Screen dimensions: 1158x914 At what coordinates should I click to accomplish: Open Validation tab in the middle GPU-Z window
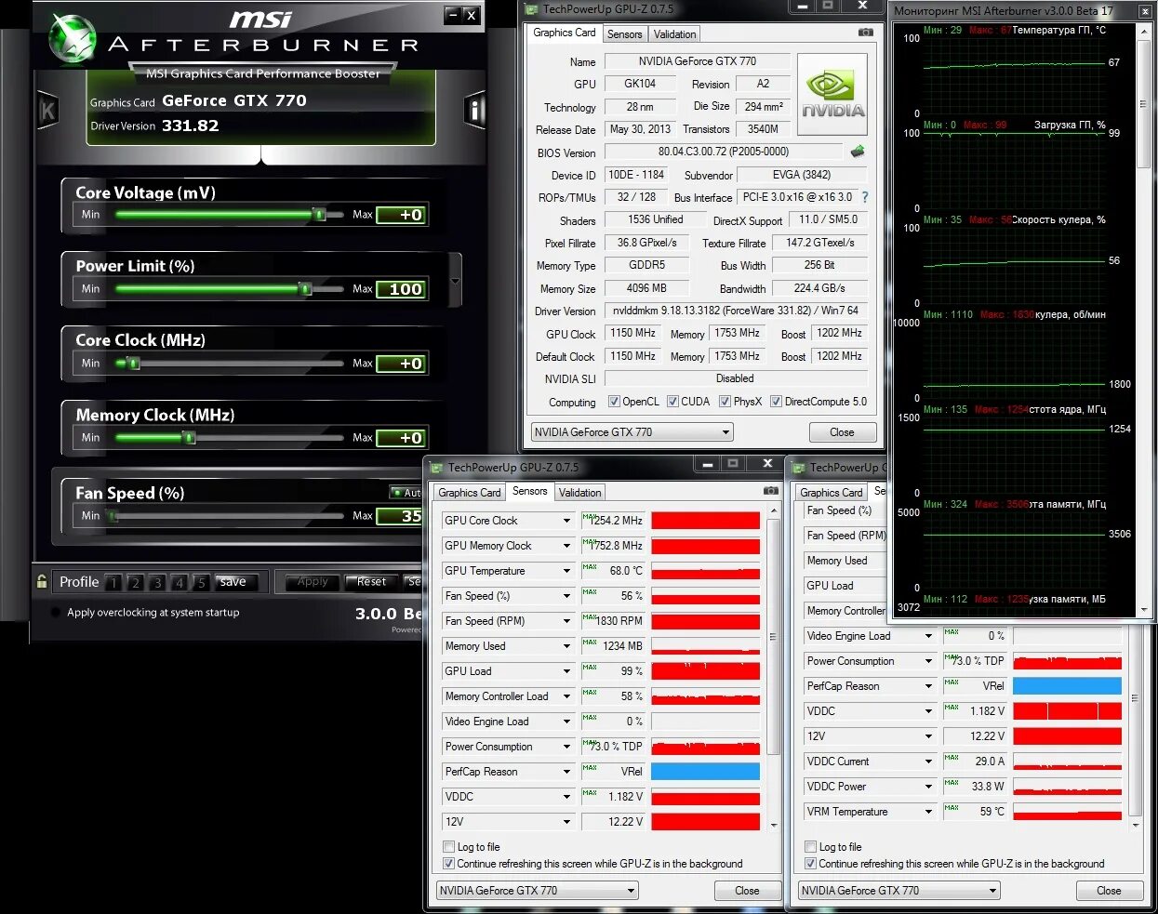pyautogui.click(x=580, y=493)
